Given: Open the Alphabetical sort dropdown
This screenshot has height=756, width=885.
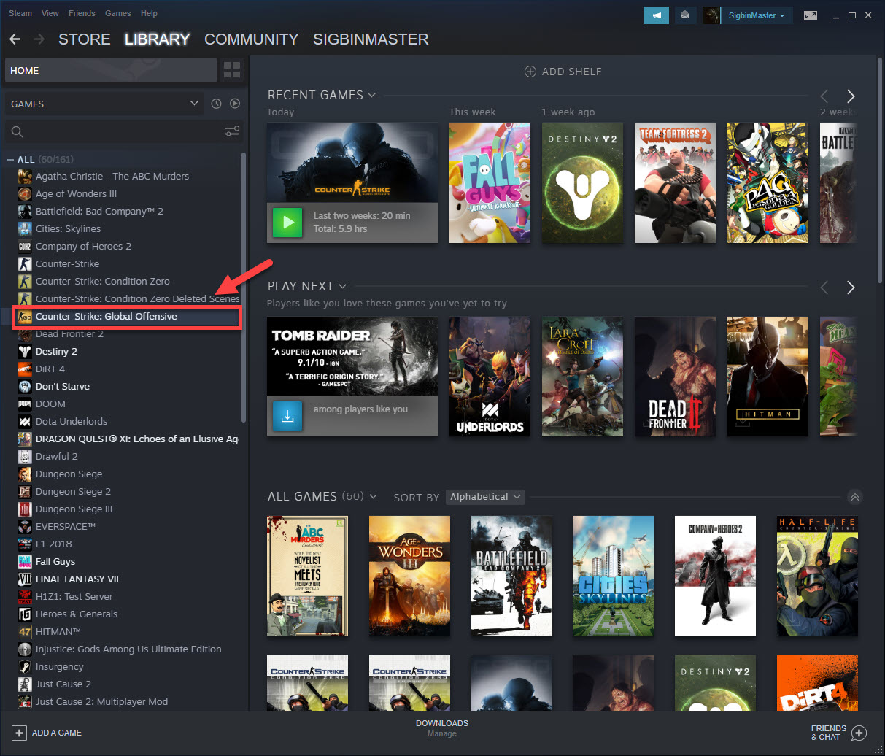Looking at the screenshot, I should point(484,497).
